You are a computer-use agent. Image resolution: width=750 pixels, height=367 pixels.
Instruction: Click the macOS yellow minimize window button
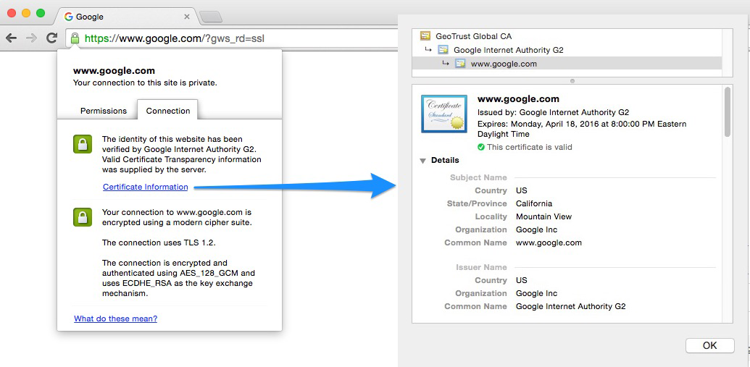pyautogui.click(x=26, y=13)
